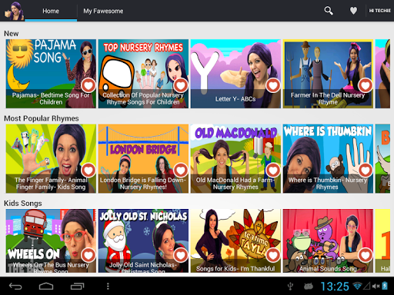Open the Hi Techie account button

(379, 11)
